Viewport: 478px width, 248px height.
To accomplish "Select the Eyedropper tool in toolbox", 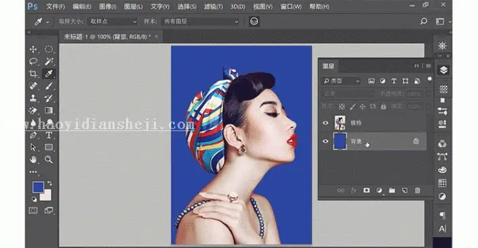I will pyautogui.click(x=49, y=74).
